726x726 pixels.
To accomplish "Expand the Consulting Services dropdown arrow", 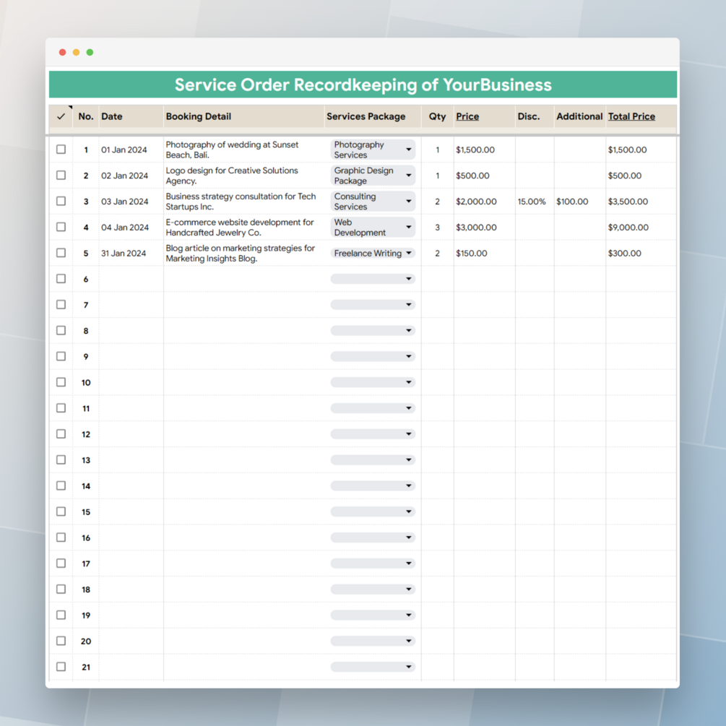I will point(408,202).
